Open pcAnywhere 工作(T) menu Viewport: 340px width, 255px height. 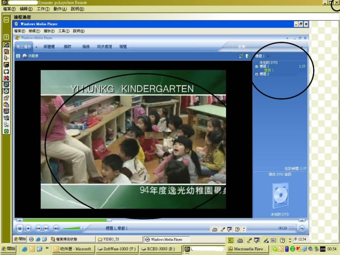[43, 9]
